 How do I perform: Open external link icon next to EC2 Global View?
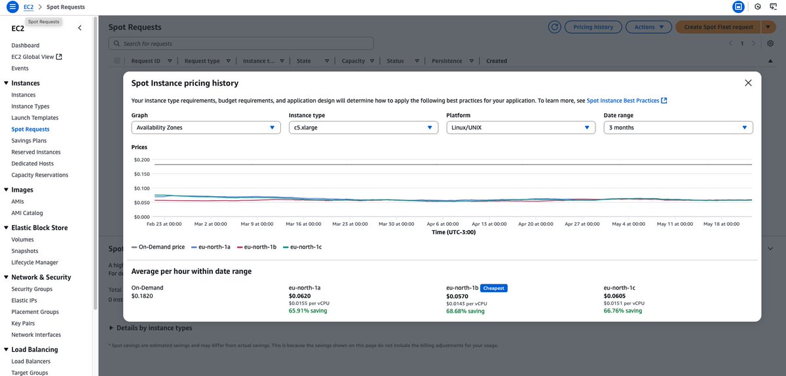tap(60, 57)
